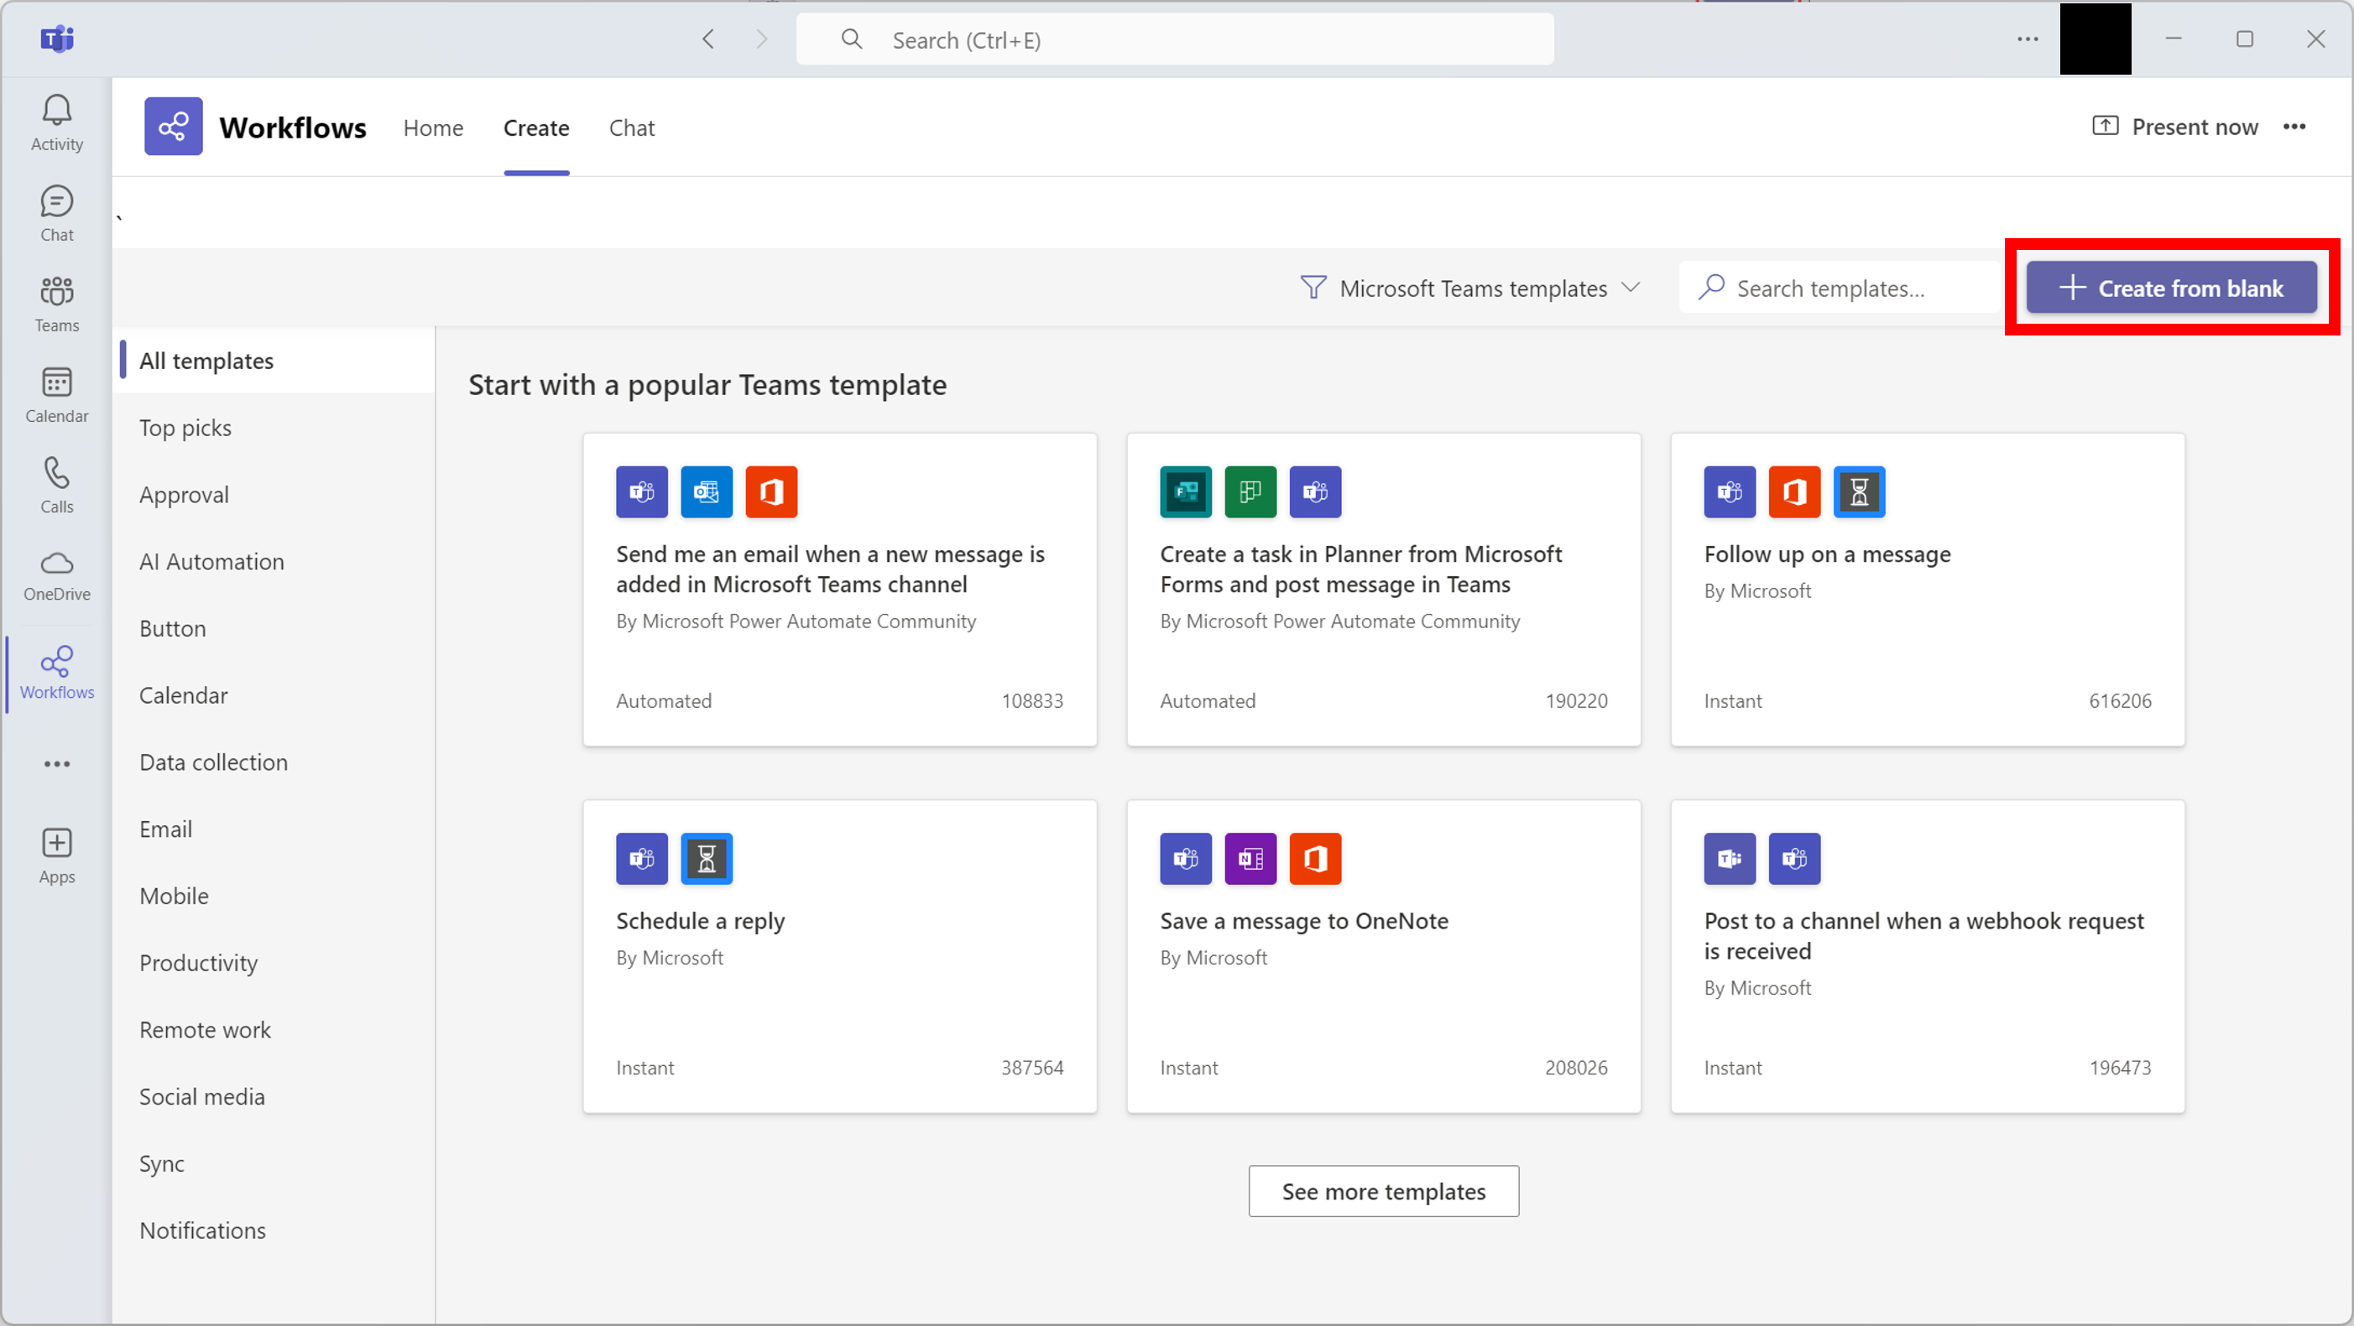The width and height of the screenshot is (2354, 1326).
Task: Show more apps ellipsis in sidebar
Action: (57, 763)
